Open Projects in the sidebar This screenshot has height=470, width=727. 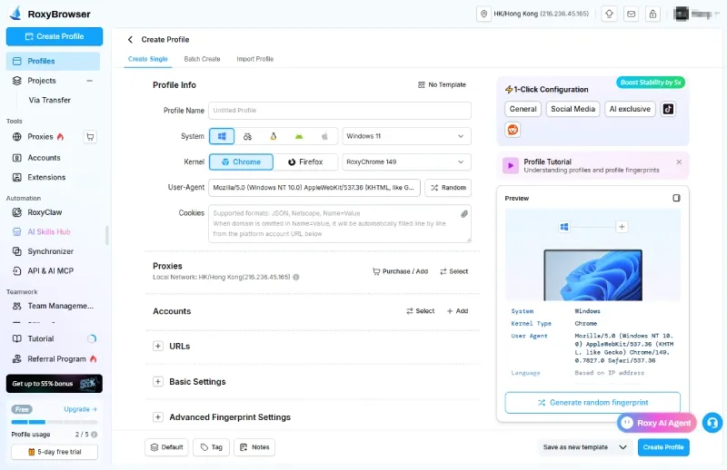[x=41, y=81]
